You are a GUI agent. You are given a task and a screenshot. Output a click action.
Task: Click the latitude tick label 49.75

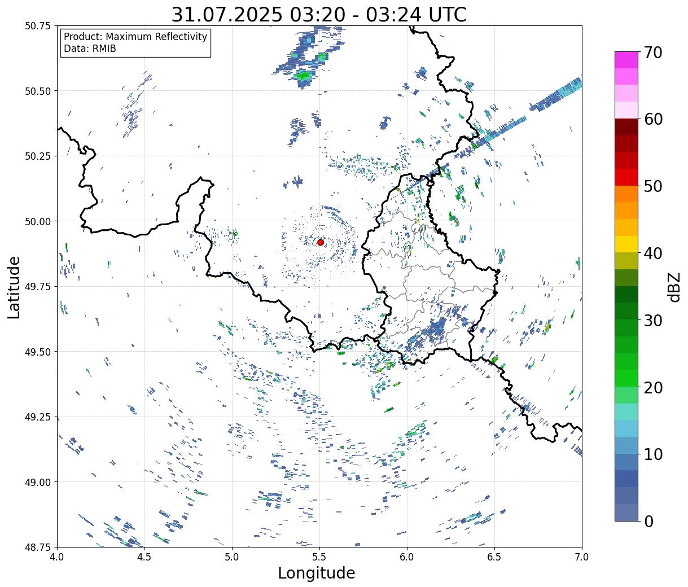tap(38, 287)
